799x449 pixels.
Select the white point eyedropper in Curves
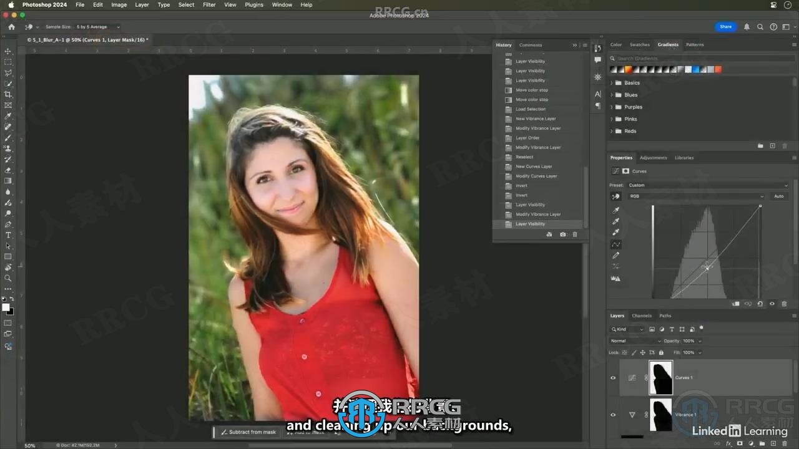tap(616, 233)
